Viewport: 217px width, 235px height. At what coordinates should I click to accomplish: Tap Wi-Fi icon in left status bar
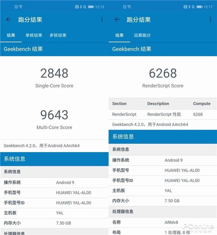21,7
